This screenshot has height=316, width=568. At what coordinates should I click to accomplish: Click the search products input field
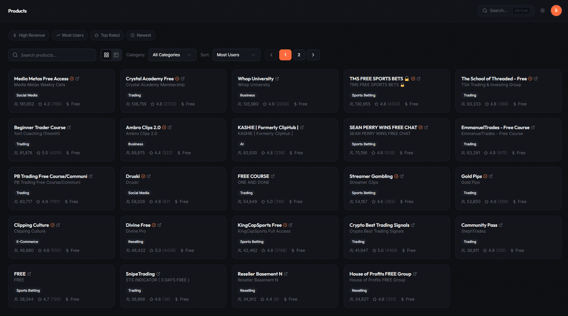pyautogui.click(x=52, y=54)
